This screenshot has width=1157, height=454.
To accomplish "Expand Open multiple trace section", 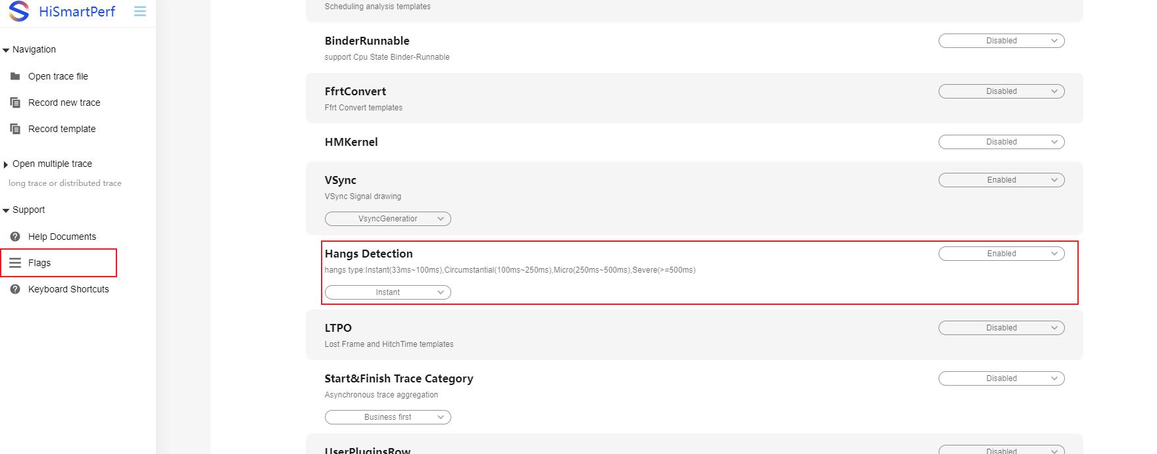I will pyautogui.click(x=6, y=164).
